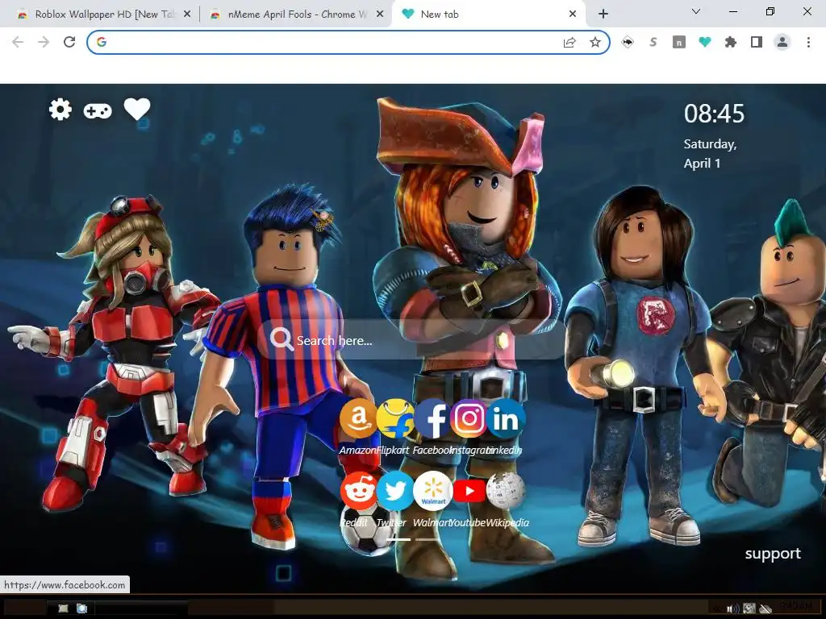Click the 08:45 clock display
The width and height of the screenshot is (826, 619).
click(715, 114)
